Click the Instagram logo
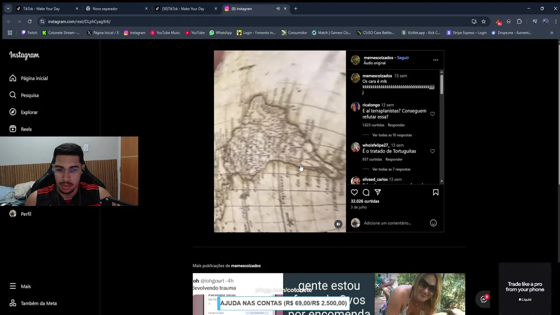 tap(24, 55)
